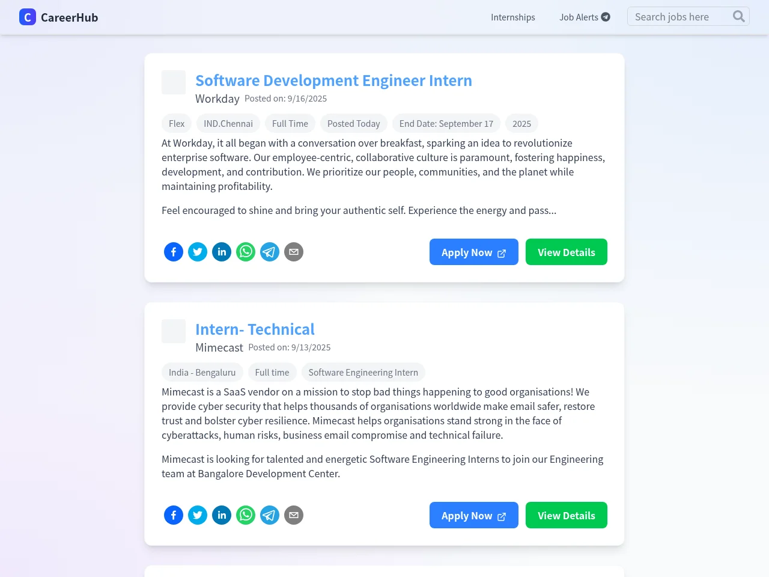Share Workday job on Facebook

tap(174, 252)
